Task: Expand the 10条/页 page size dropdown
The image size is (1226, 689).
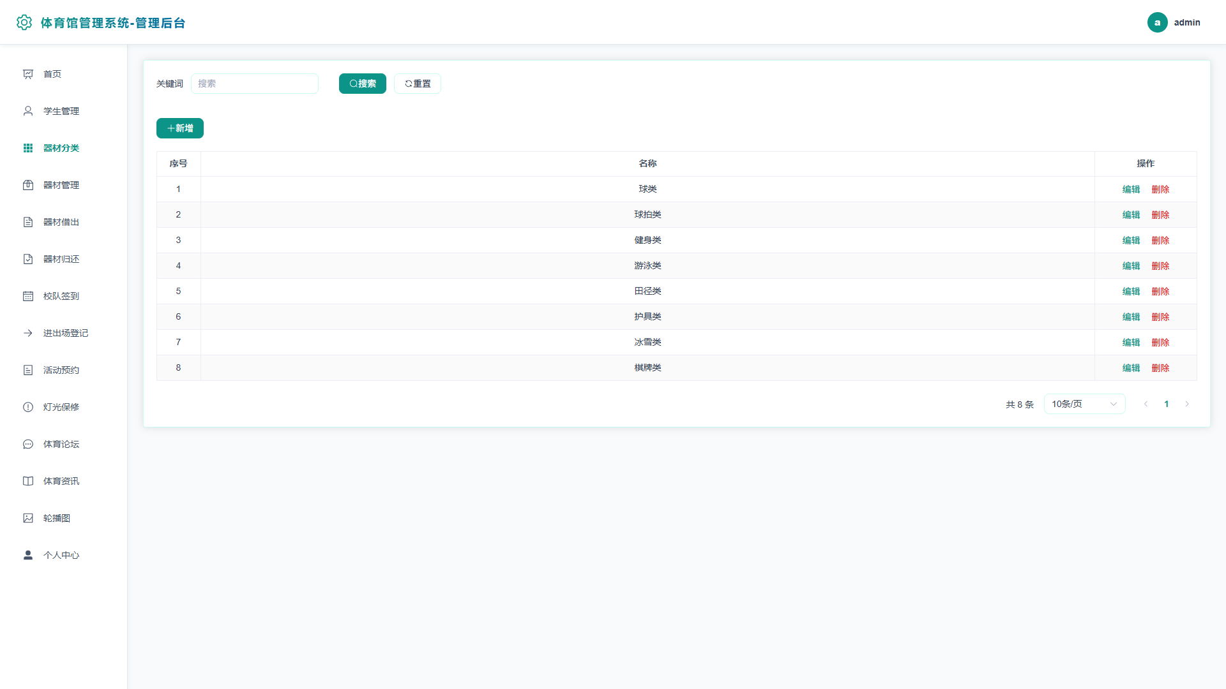Action: pos(1084,404)
